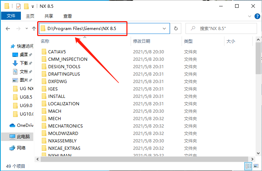The image size is (262, 171).
Task: Refresh the NX 8.5 folder view
Action: pyautogui.click(x=176, y=29)
